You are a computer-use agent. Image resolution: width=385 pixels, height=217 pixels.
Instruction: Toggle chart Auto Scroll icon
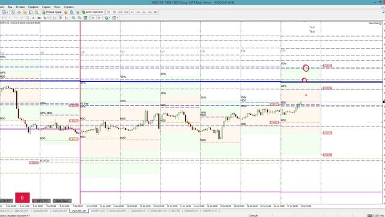click(x=93, y=17)
